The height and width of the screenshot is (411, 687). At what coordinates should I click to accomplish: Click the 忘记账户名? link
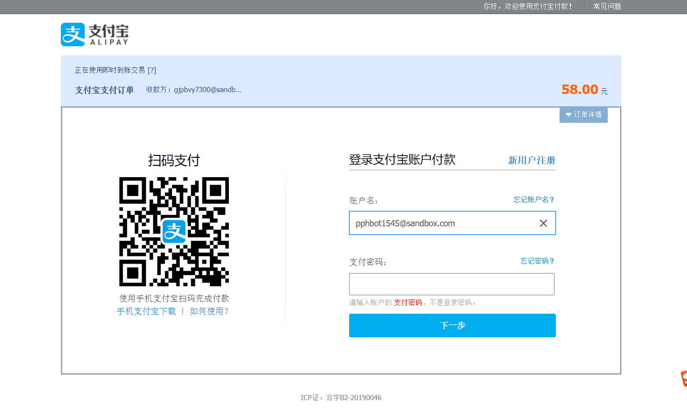point(534,199)
